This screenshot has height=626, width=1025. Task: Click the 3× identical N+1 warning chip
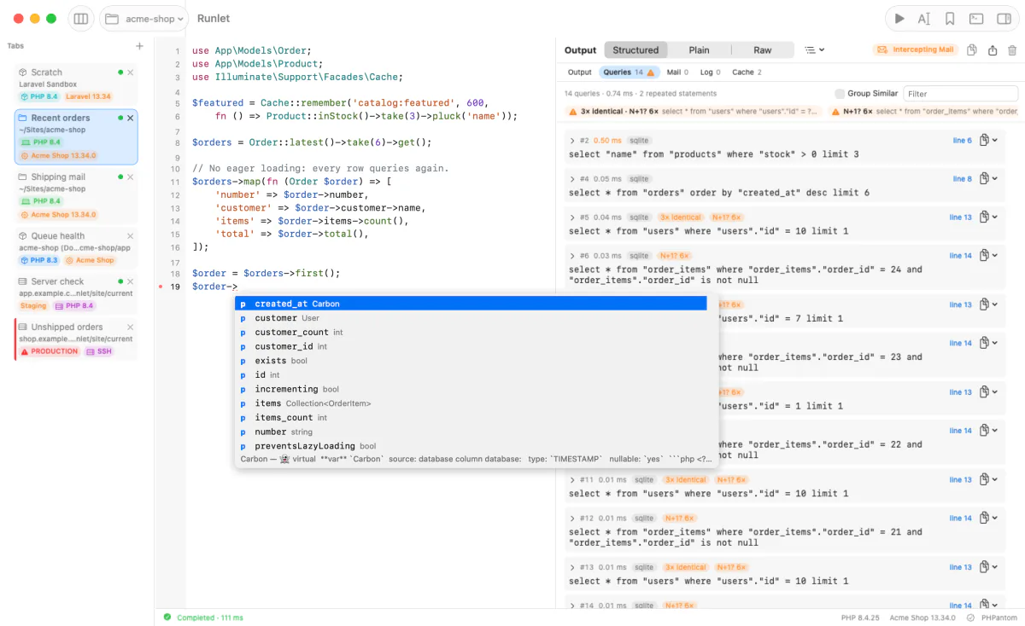tap(693, 111)
